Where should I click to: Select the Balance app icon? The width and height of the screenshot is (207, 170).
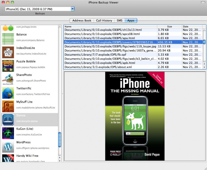click(8, 39)
